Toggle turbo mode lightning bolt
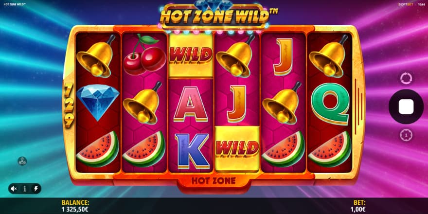The image size is (428, 214). [x=36, y=188]
